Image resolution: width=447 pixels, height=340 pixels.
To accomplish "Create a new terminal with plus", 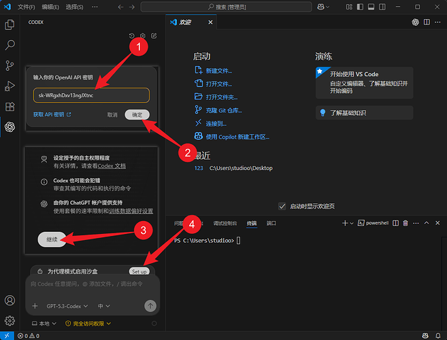I will click(345, 223).
